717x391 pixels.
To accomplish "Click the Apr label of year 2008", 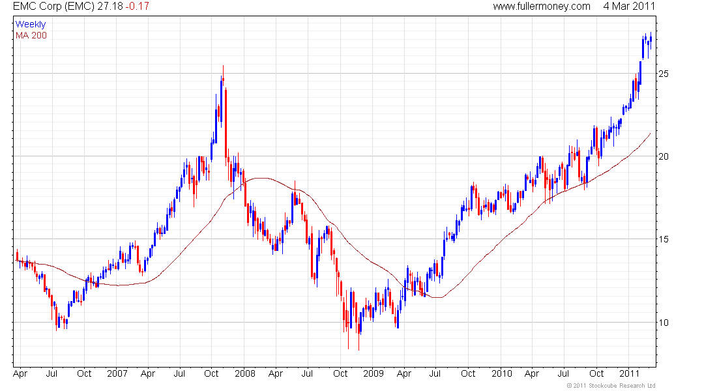I will (275, 373).
